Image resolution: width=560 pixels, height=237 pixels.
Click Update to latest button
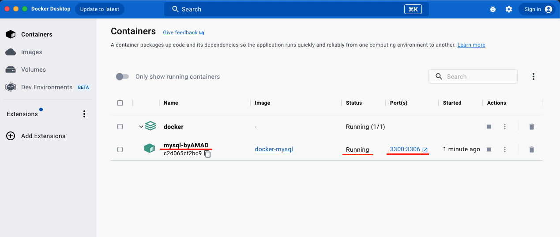tap(100, 9)
